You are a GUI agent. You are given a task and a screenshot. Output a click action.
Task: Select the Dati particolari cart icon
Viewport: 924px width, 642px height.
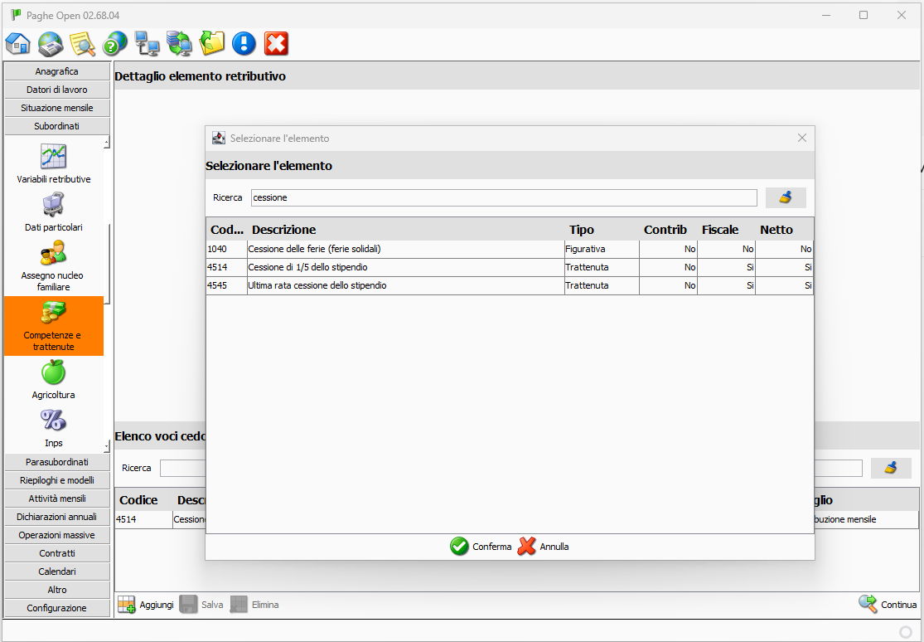(x=54, y=204)
